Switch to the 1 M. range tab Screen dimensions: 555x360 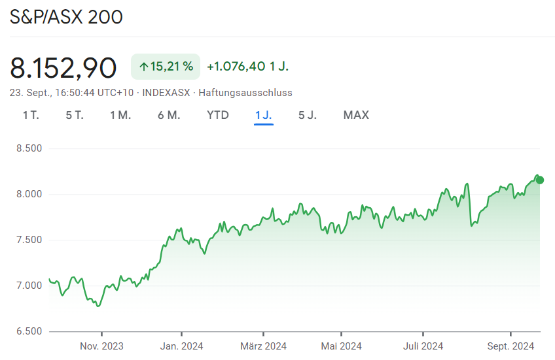pyautogui.click(x=120, y=115)
